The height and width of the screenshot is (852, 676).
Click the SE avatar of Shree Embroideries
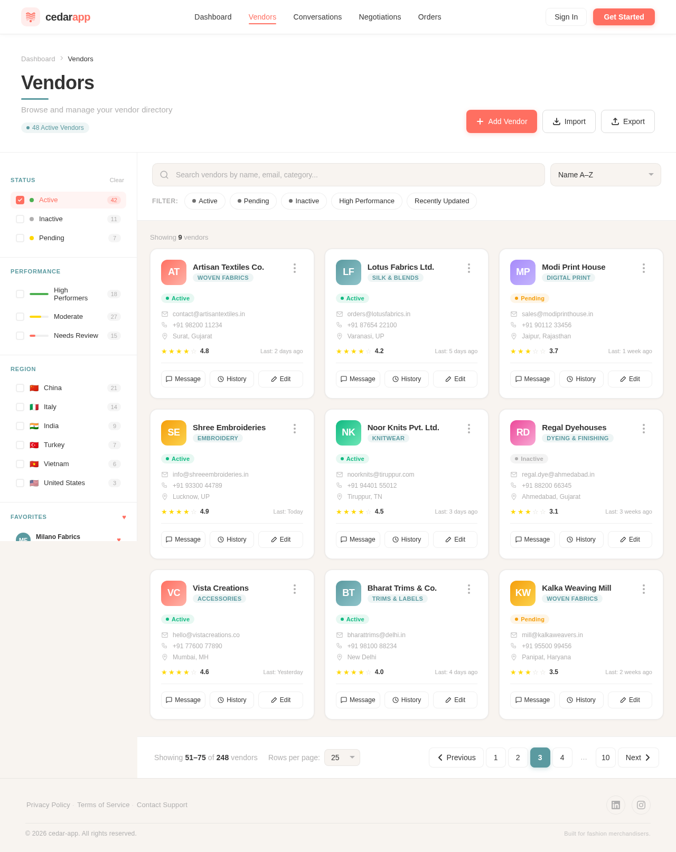click(x=174, y=433)
